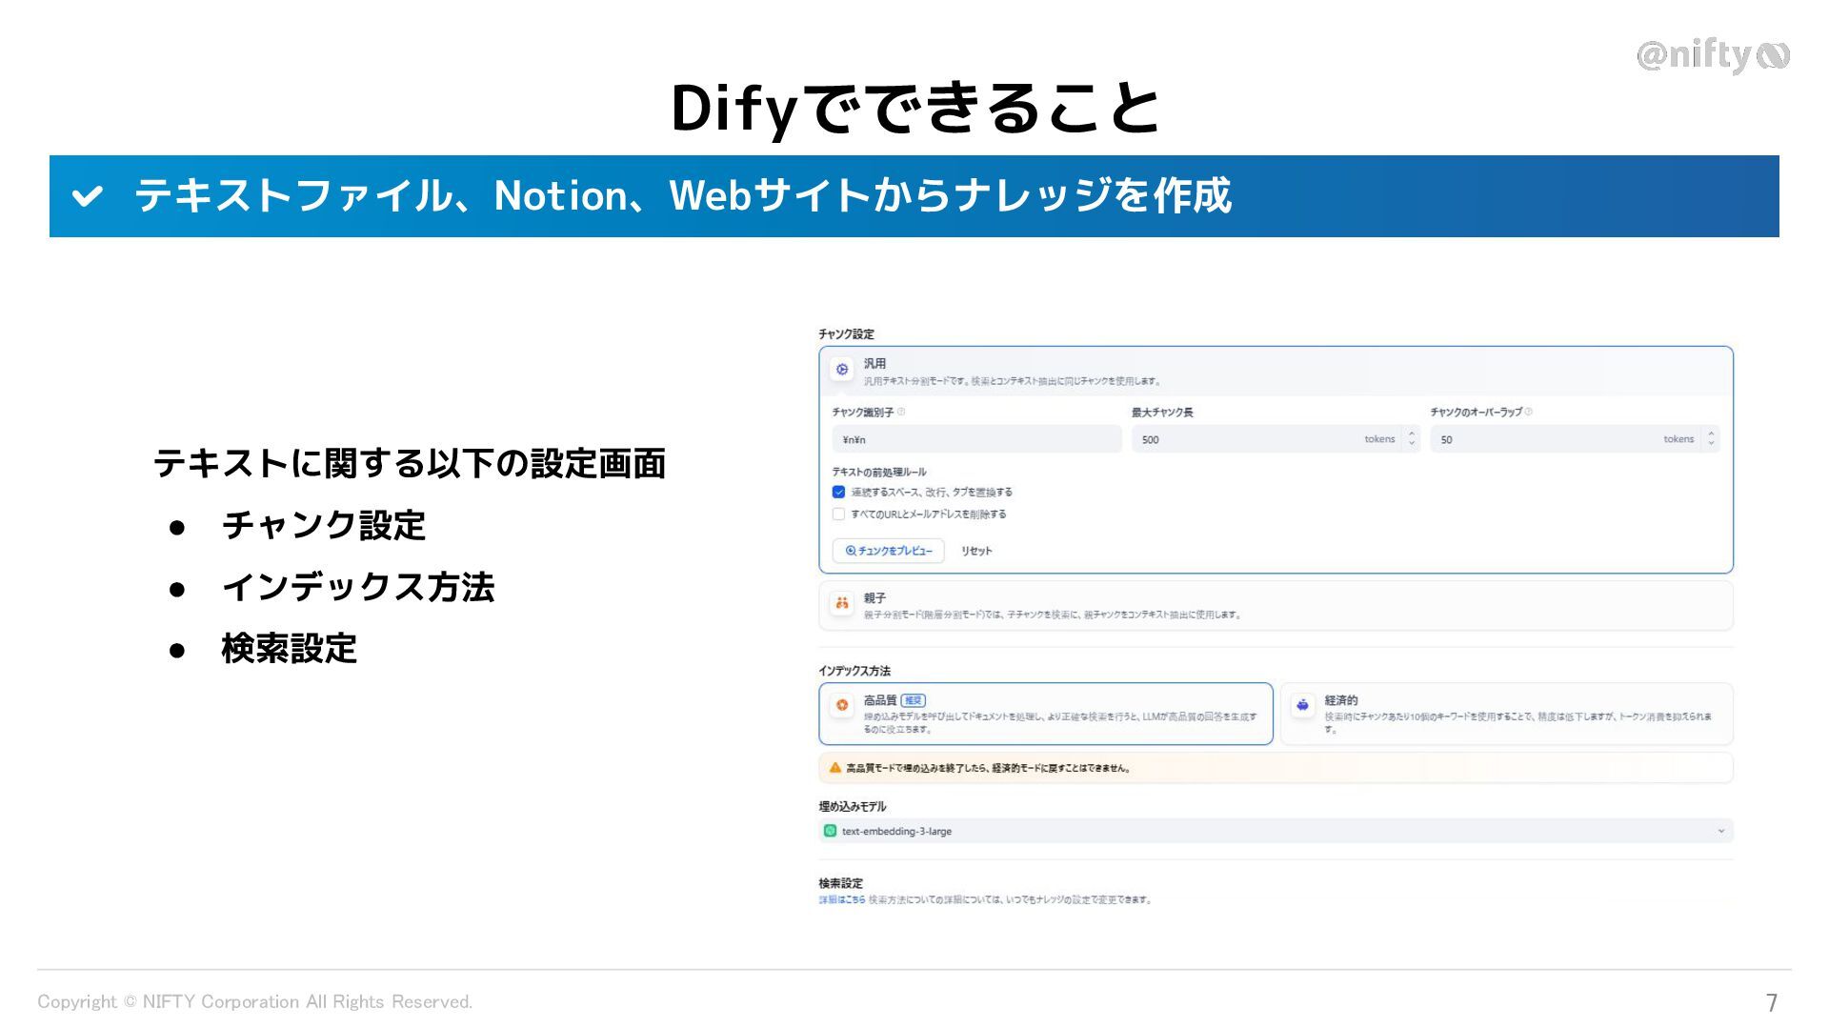Open the 埋め込みモデル embedding model dropdown
This screenshot has height=1029, width=1829.
(1275, 831)
